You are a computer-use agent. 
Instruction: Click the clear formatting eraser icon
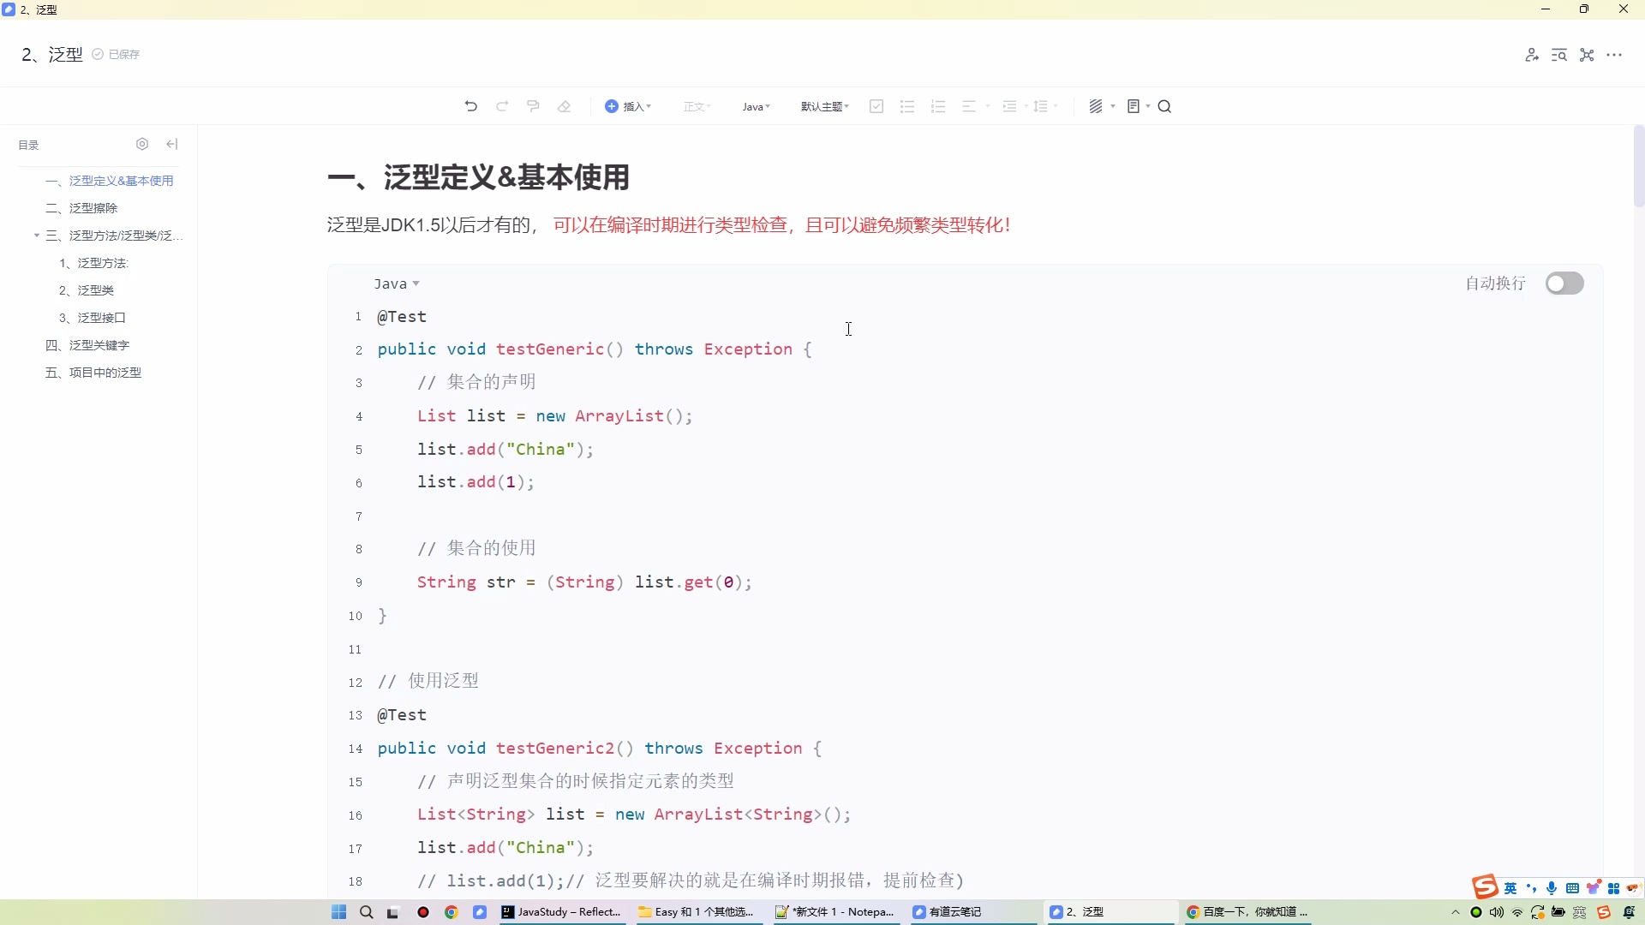coord(565,105)
